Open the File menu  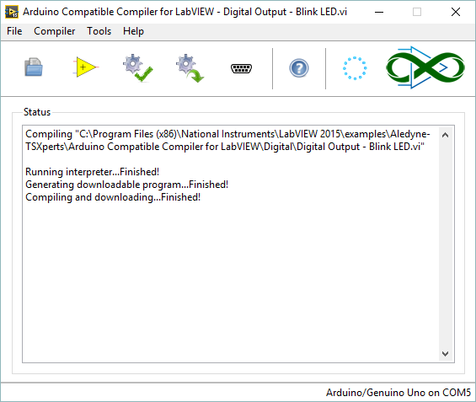click(14, 31)
